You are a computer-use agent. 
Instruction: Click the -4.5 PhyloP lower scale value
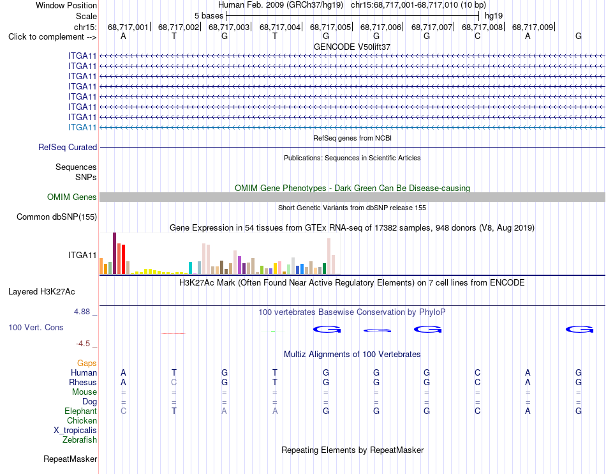tap(83, 344)
